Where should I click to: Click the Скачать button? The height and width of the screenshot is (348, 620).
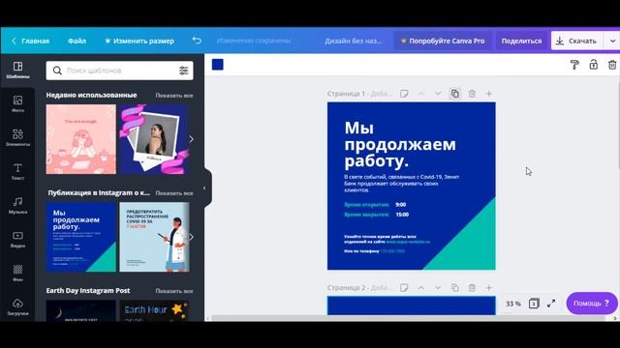pyautogui.click(x=577, y=41)
